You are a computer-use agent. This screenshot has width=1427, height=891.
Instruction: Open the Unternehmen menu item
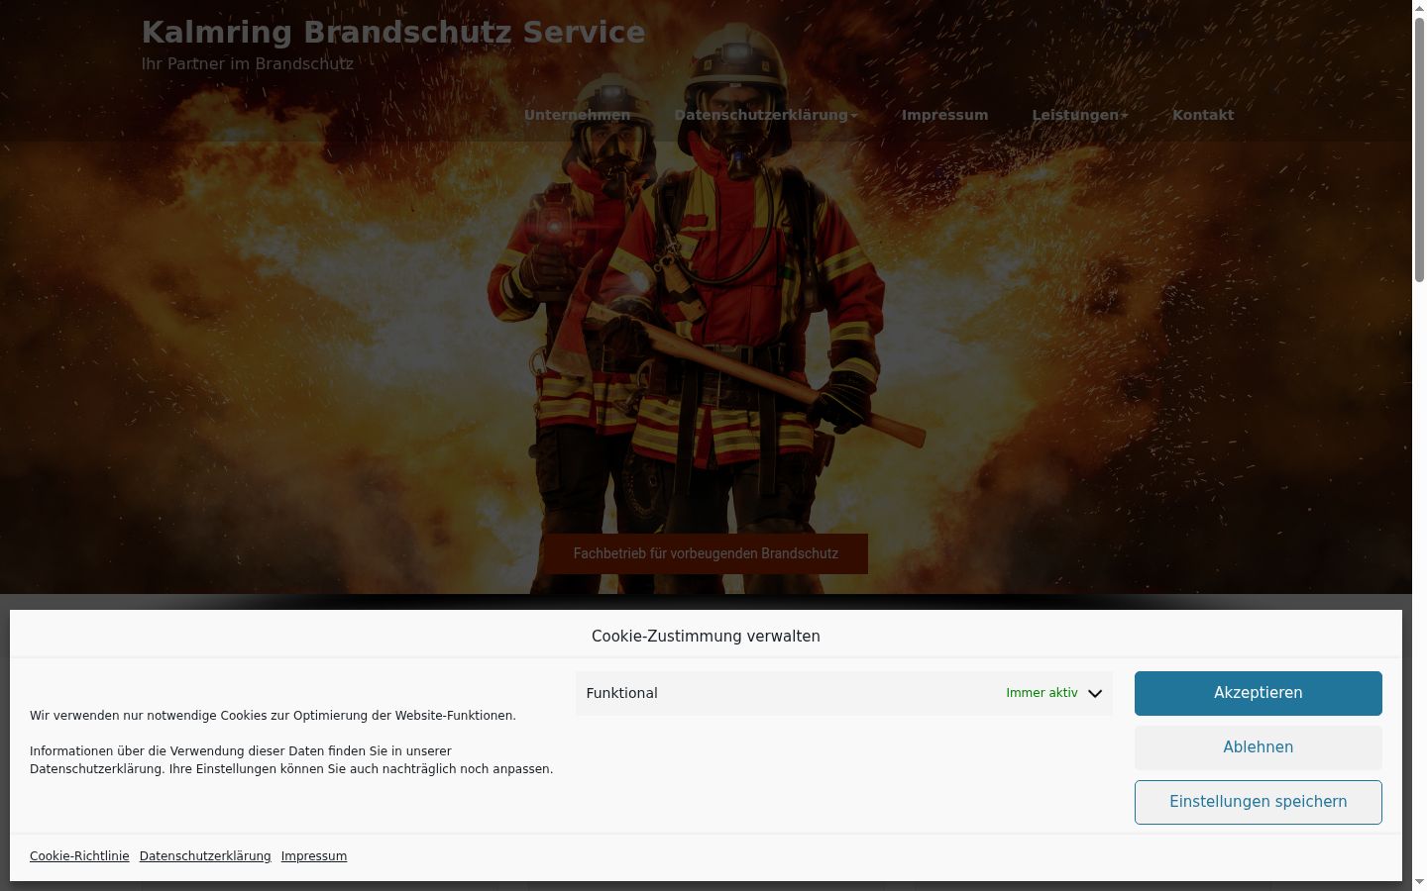tap(577, 115)
